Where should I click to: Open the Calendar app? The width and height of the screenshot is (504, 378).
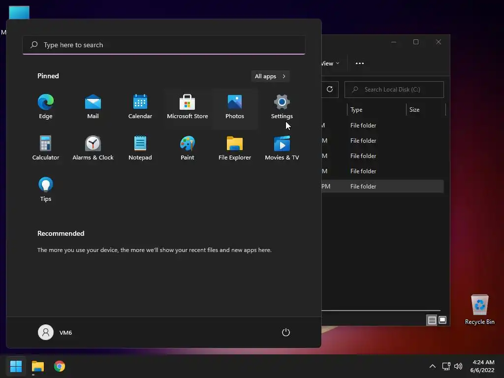point(140,107)
